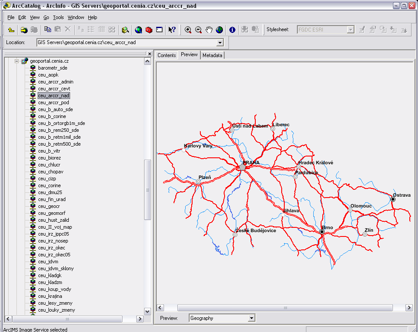
Task: Select the Pan hand tool
Action: pyautogui.click(x=209, y=30)
